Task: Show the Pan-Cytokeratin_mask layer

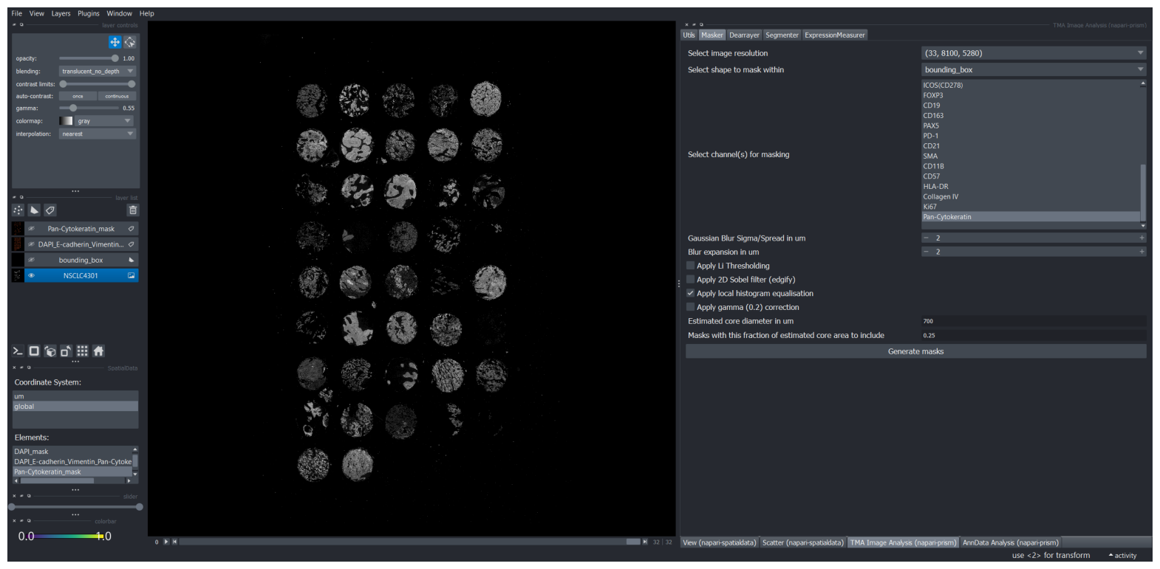Action: [x=31, y=229]
